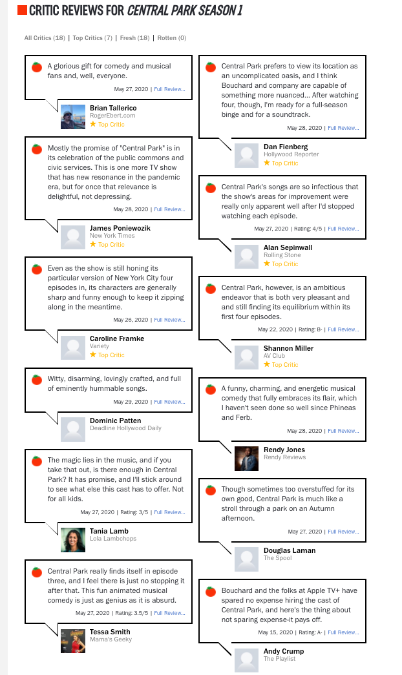Click the tomato icon in Rendy Jones's review
The height and width of the screenshot is (675, 402).
point(211,389)
